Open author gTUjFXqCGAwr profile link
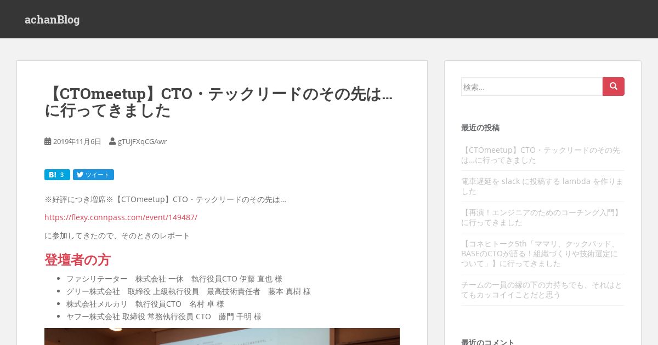 coord(142,141)
